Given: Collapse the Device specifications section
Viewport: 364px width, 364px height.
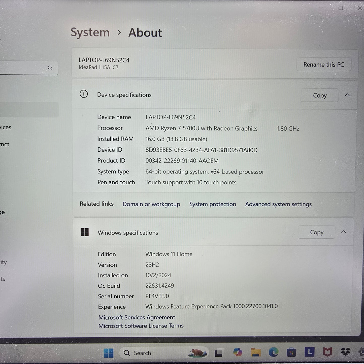Looking at the screenshot, I should (x=347, y=95).
